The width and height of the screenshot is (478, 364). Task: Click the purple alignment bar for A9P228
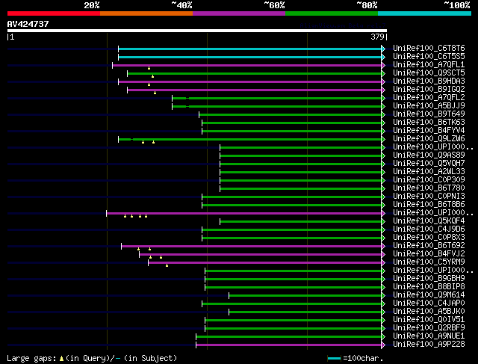pyautogui.click(x=289, y=345)
